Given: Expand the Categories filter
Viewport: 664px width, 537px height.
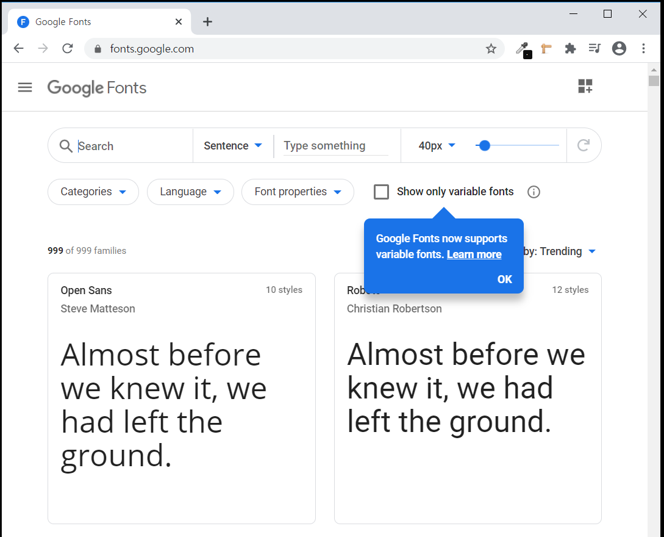Looking at the screenshot, I should click(93, 192).
